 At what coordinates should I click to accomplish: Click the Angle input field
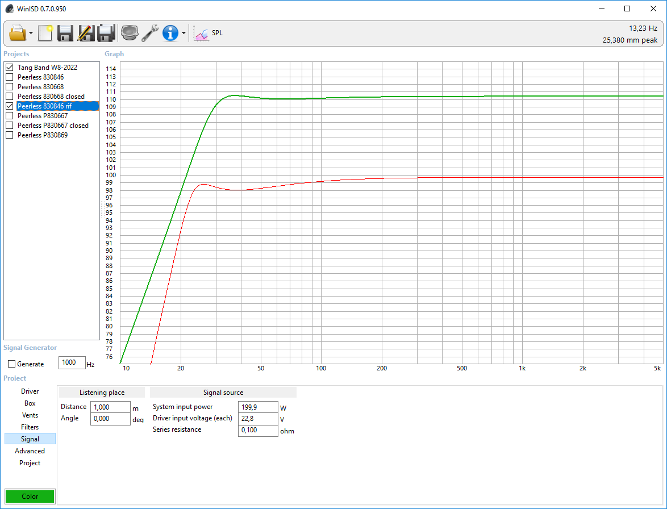pyautogui.click(x=111, y=419)
